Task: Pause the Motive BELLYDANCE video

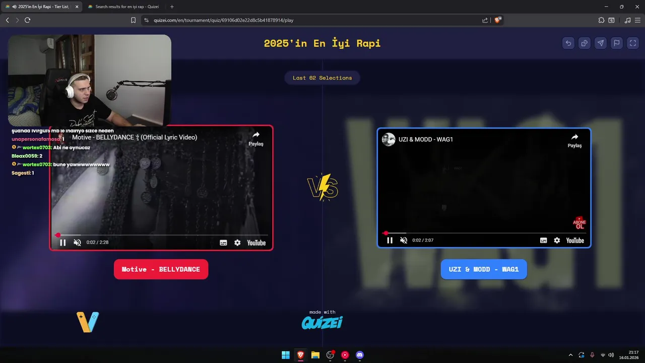Action: pos(63,243)
